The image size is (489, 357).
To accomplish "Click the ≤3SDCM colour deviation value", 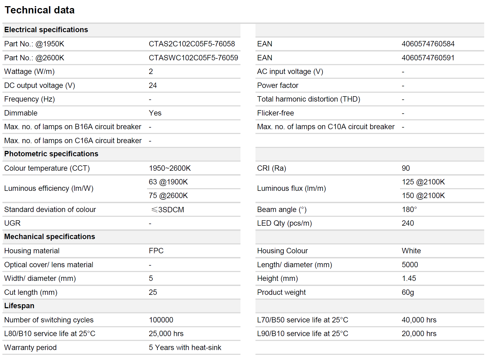I will coord(168,210).
